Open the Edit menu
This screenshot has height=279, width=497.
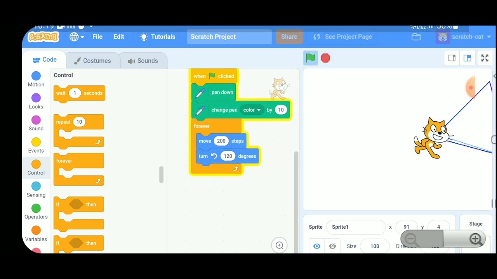(119, 37)
